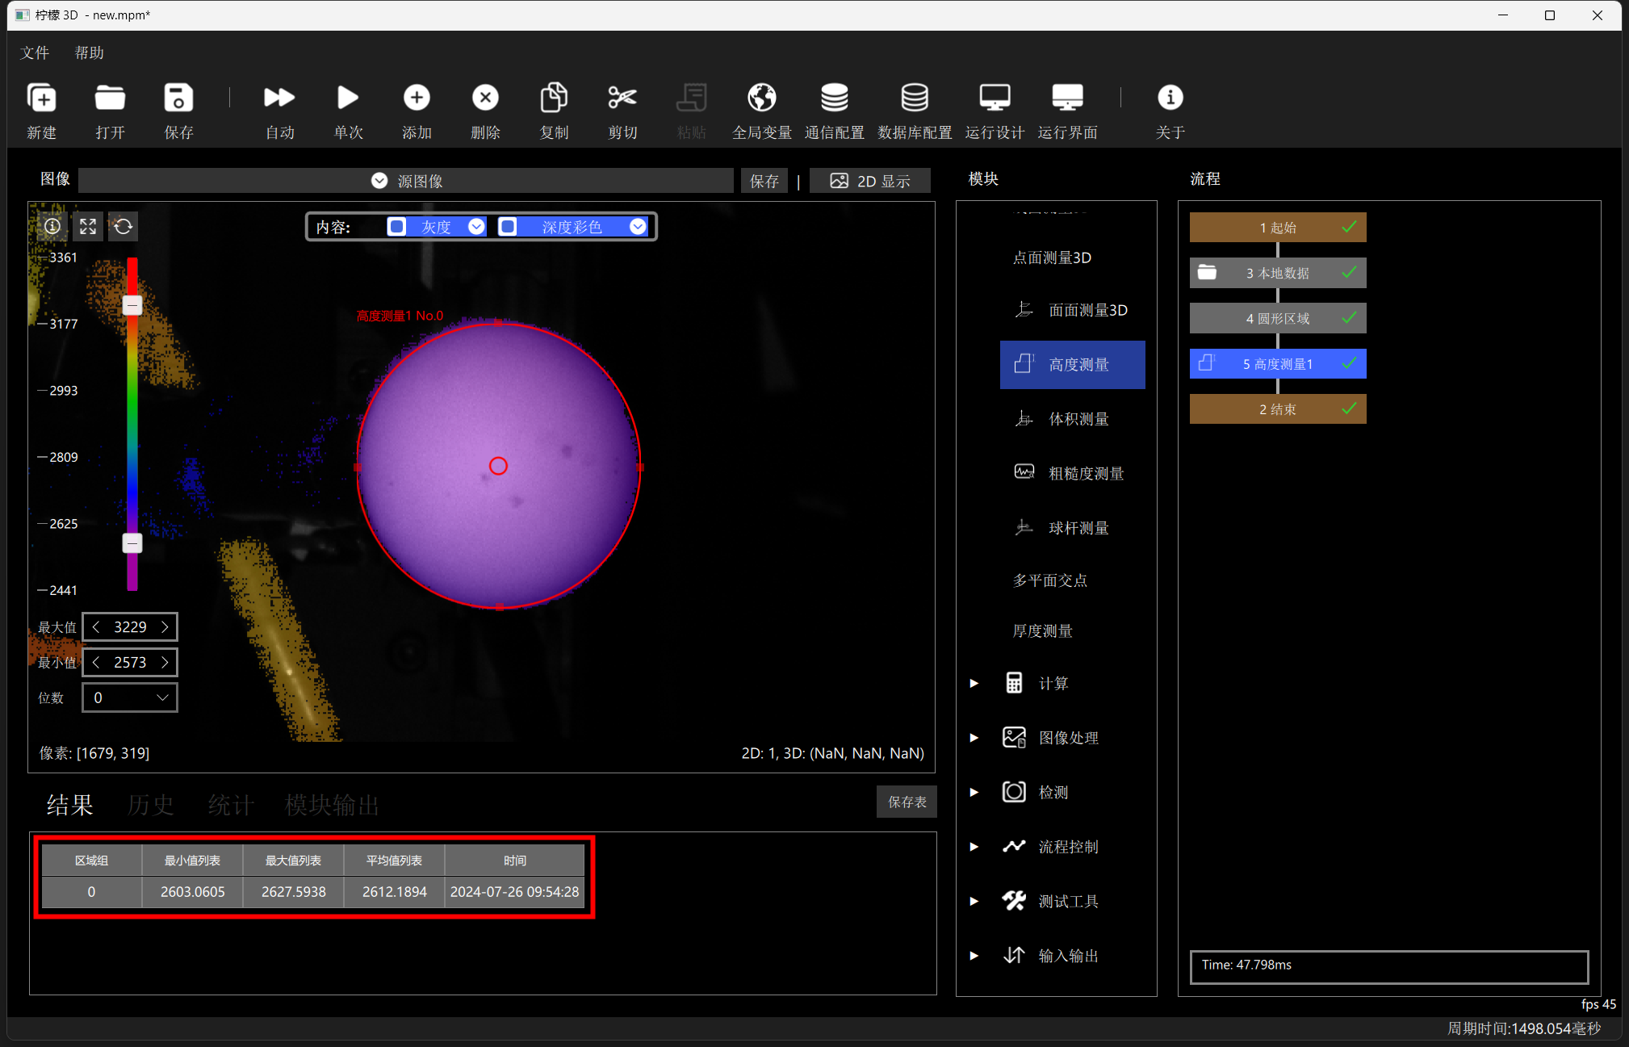Open 运行界面 run interface
Image resolution: width=1629 pixels, height=1047 pixels.
tap(1067, 98)
